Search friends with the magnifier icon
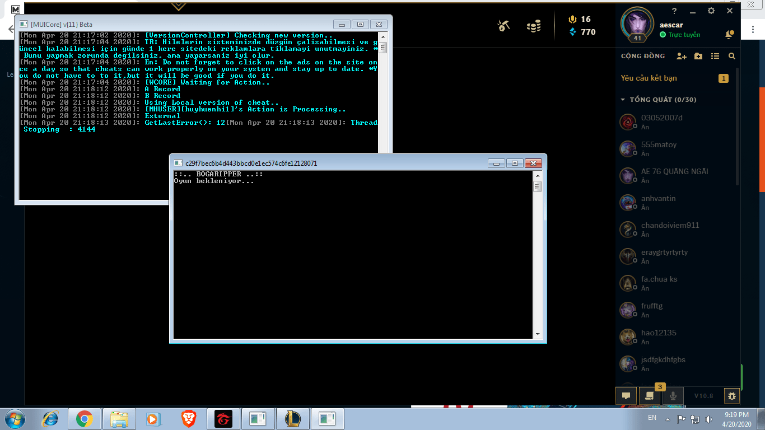The height and width of the screenshot is (430, 765). coord(731,56)
